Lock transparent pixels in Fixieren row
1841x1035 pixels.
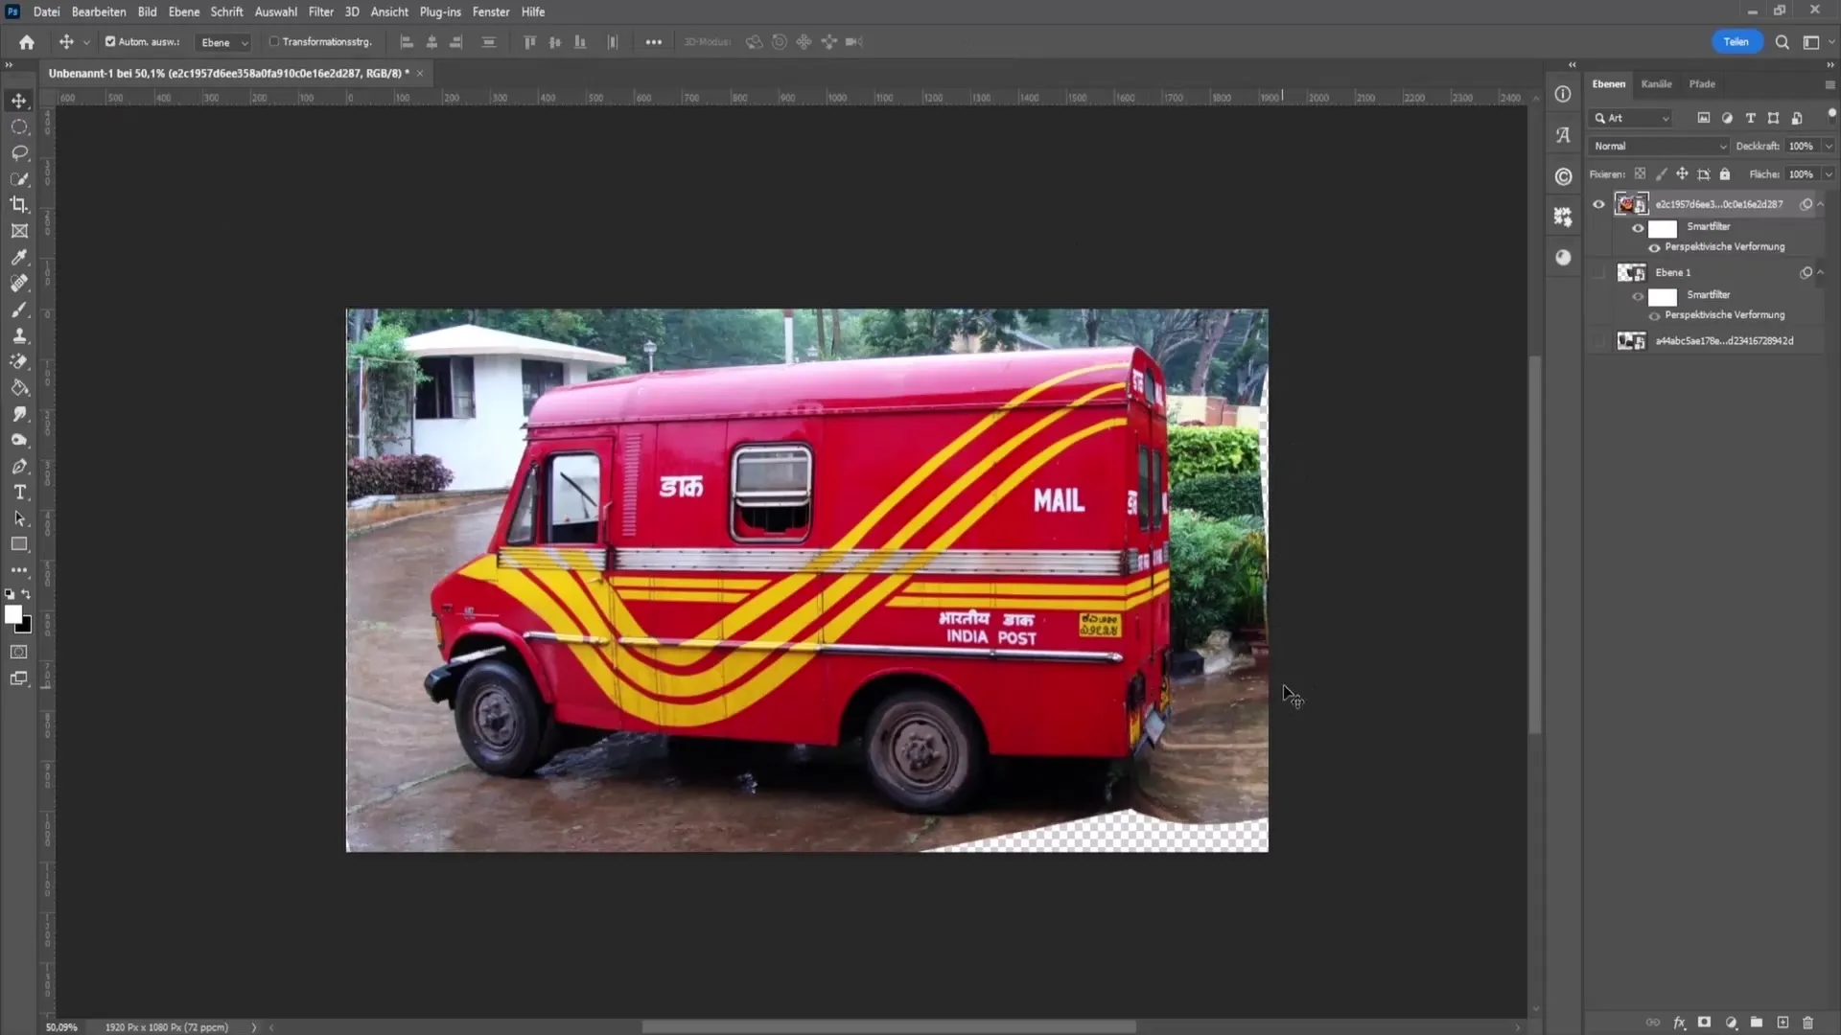pyautogui.click(x=1640, y=174)
